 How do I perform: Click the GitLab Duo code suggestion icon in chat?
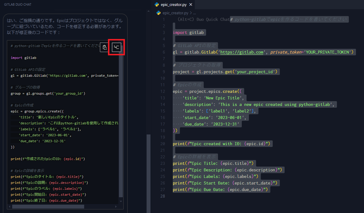click(x=116, y=47)
